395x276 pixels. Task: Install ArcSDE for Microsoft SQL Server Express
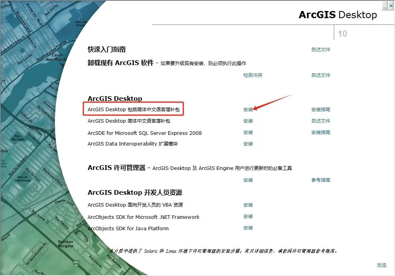pyautogui.click(x=248, y=132)
